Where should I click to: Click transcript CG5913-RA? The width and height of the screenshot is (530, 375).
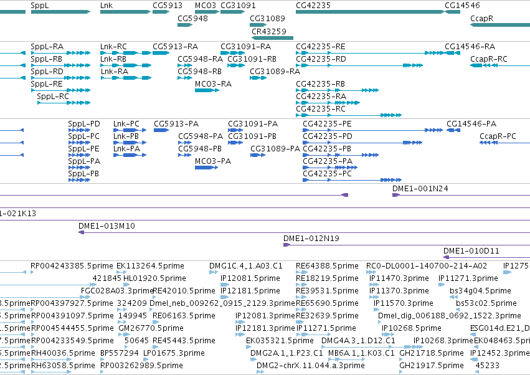click(176, 47)
